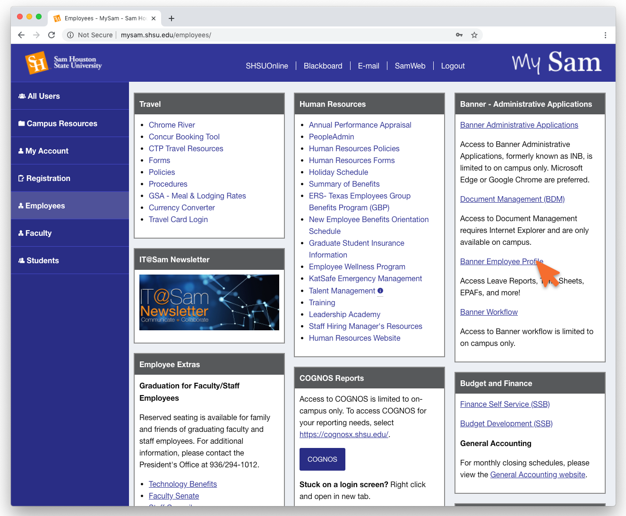626x516 pixels.
Task: Select the Faculty sidebar item
Action: tap(38, 233)
